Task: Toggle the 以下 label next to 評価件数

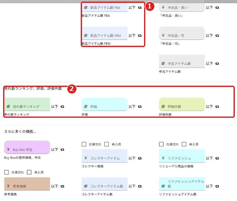Action: [x=209, y=107]
